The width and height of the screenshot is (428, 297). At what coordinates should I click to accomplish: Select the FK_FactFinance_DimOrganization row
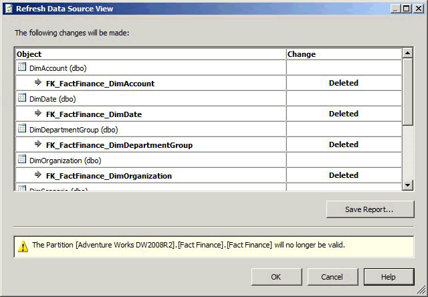[109, 176]
